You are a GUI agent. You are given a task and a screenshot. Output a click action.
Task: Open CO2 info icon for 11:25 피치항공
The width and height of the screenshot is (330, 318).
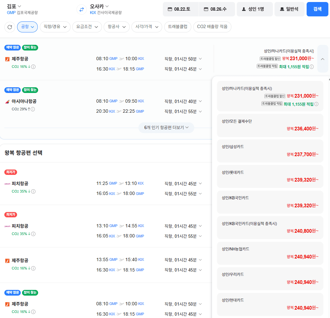pos(33,191)
